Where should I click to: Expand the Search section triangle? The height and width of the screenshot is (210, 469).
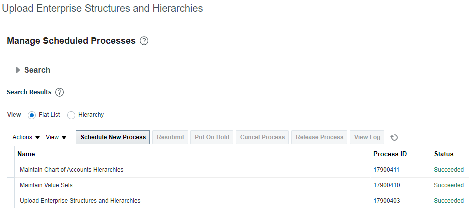(x=18, y=70)
